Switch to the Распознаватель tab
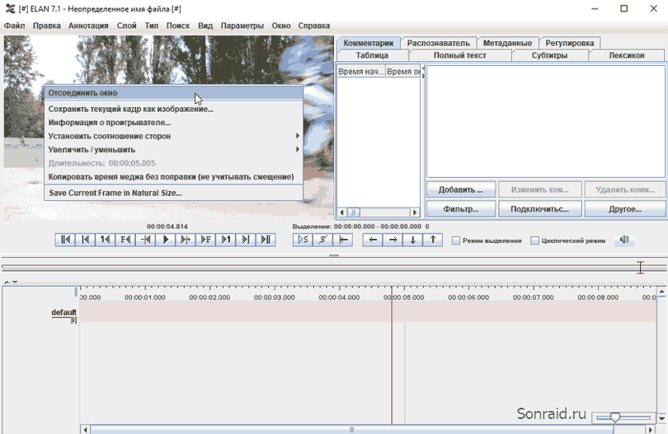The image size is (668, 434). click(439, 43)
